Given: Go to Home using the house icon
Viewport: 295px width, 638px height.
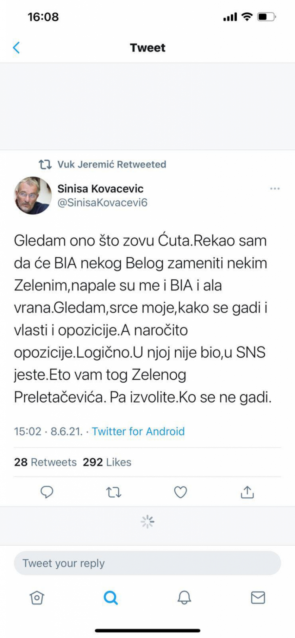Looking at the screenshot, I should coord(37,597).
